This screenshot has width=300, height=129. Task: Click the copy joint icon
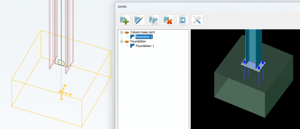[153, 20]
